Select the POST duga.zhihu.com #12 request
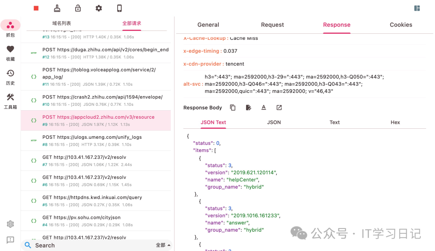The width and height of the screenshot is (435, 251). 96,53
